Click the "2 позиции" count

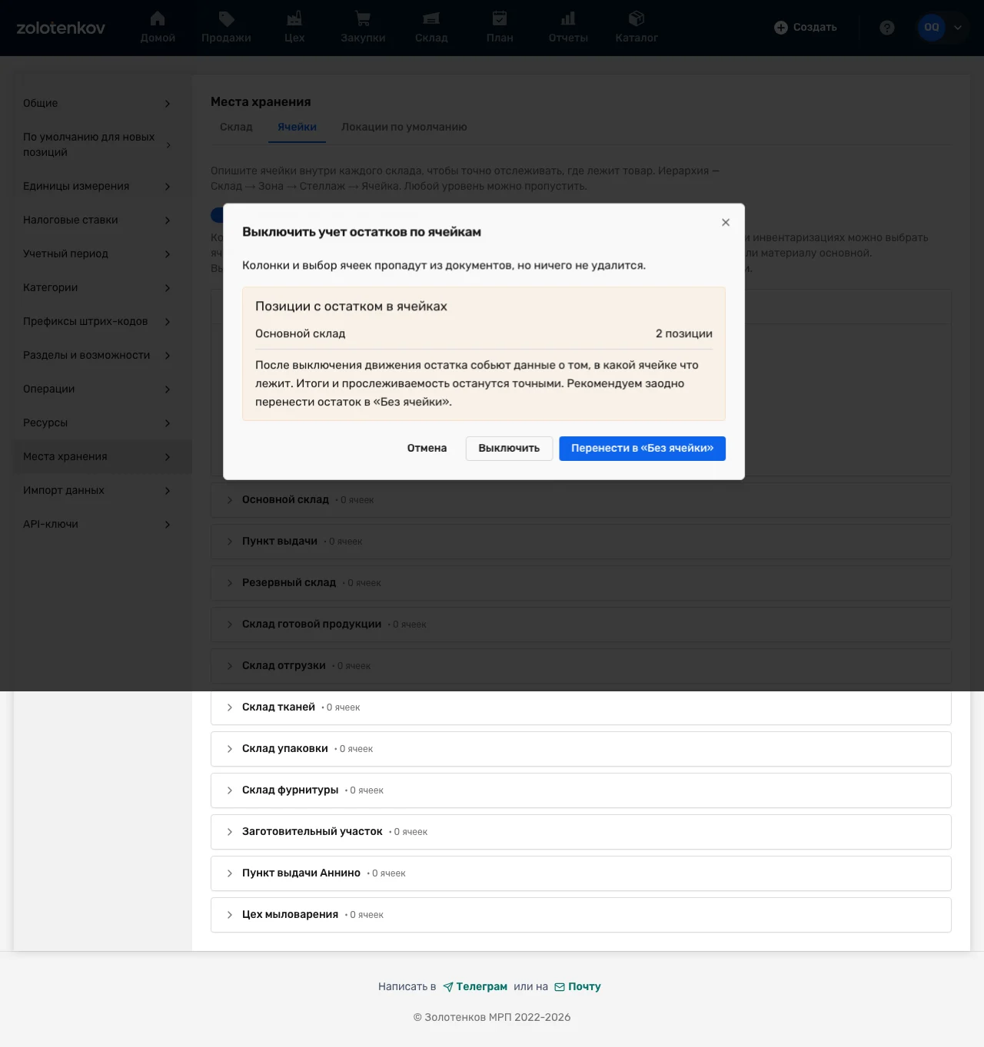coord(683,333)
